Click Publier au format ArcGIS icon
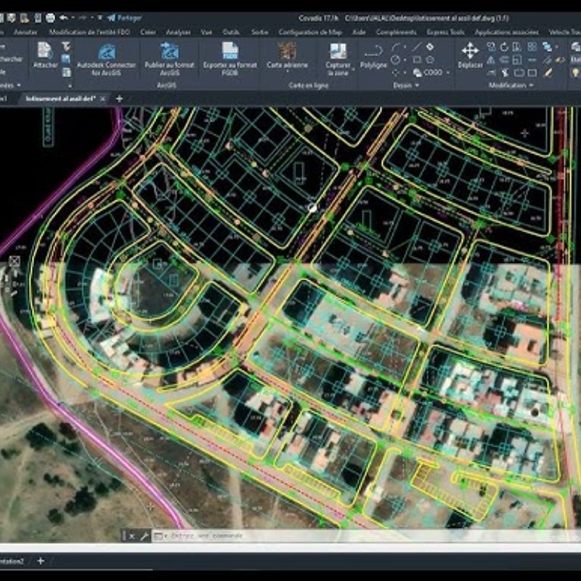 (x=169, y=52)
